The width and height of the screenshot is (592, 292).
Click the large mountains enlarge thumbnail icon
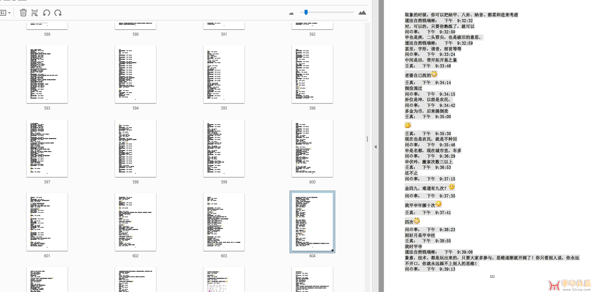(362, 13)
